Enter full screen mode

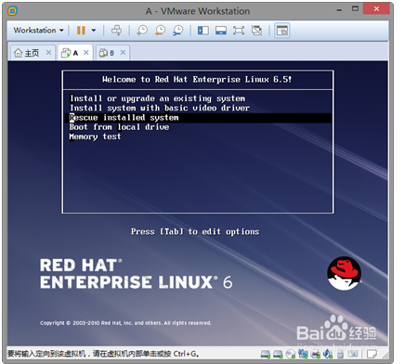click(239, 31)
